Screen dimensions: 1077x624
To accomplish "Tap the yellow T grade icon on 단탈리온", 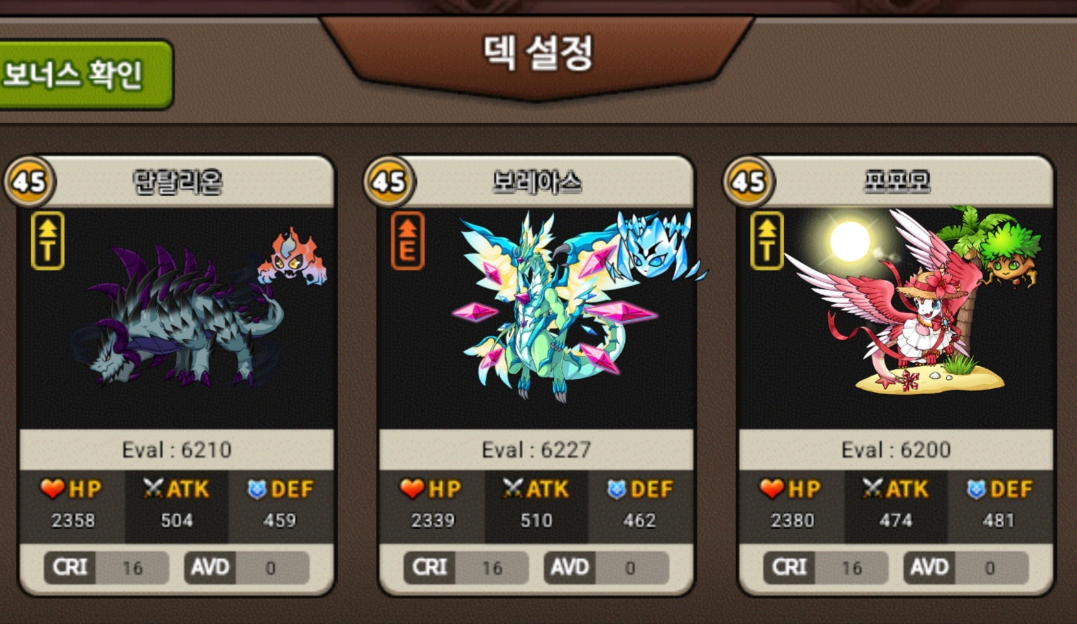I will pos(48,241).
